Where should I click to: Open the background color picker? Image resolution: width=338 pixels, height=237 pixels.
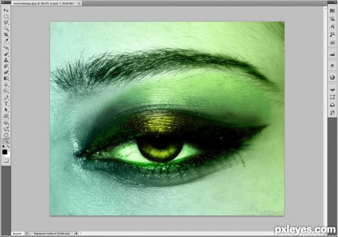(8, 155)
